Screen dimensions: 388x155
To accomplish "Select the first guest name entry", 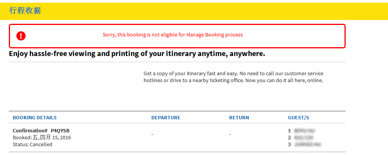I will [x=304, y=131].
